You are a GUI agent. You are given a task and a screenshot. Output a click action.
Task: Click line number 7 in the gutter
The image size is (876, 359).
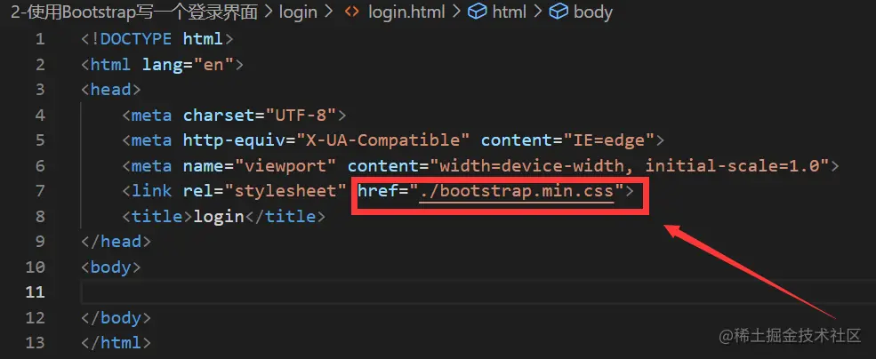(40, 191)
